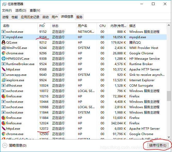The width and height of the screenshot is (172, 152).
Task: Click the 结束任务(E) button
Action: pos(158,145)
